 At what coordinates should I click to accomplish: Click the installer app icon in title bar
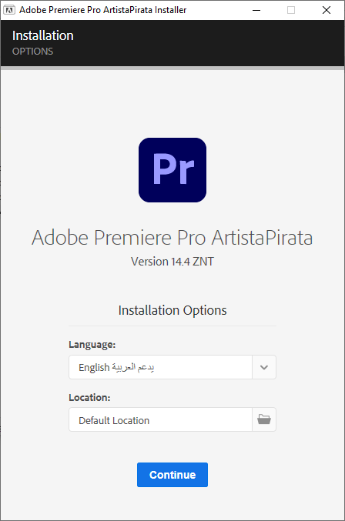(x=9, y=10)
